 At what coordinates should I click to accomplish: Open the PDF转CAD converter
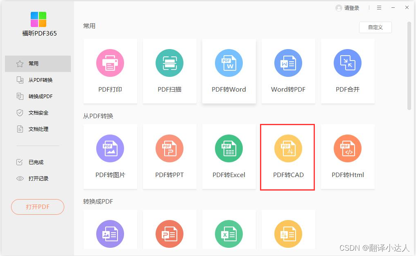[x=288, y=157]
